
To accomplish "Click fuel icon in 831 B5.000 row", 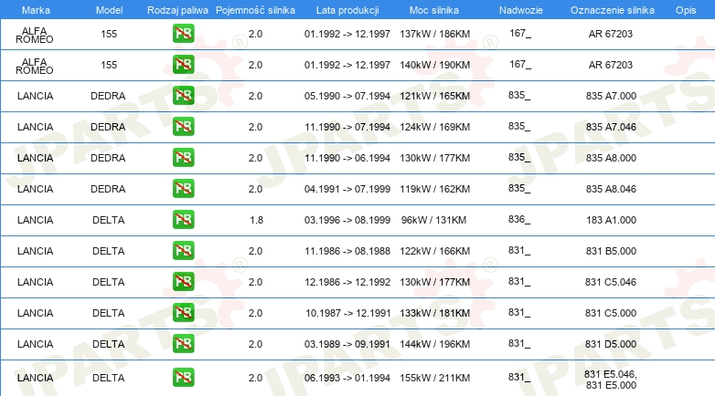I will pos(183,250).
